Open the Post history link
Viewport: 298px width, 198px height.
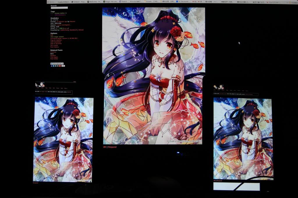pyautogui.click(x=54, y=47)
